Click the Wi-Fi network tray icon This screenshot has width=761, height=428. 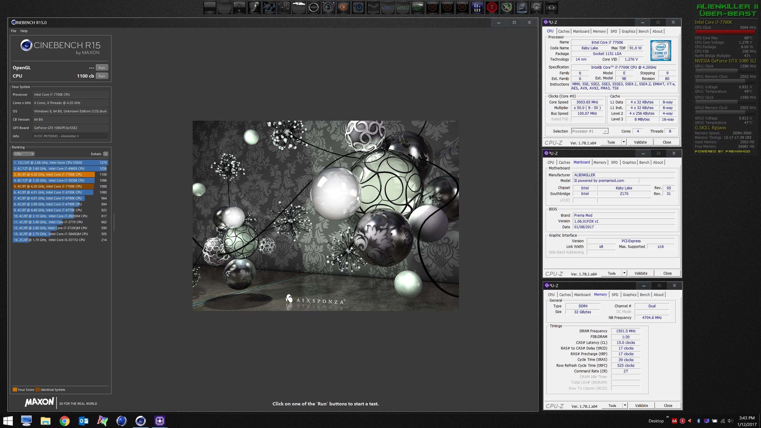tap(723, 421)
